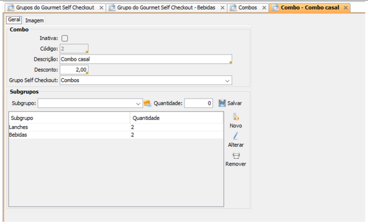Click the Quantidade input field

click(x=199, y=103)
